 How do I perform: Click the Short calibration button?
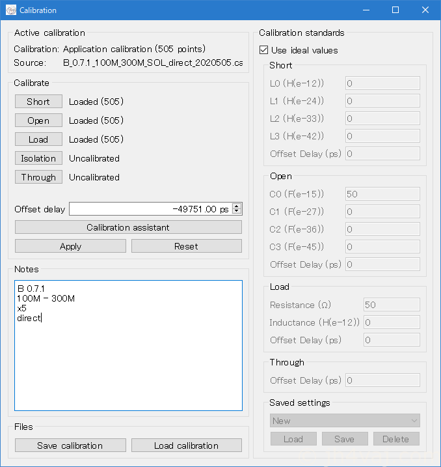click(x=38, y=102)
